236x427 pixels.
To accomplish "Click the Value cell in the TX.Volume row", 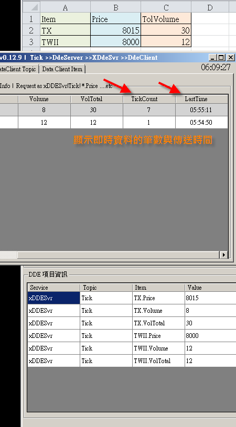I will [210, 311].
